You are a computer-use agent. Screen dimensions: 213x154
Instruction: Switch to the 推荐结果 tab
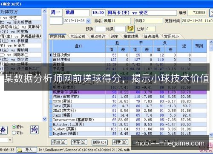coord(131,37)
